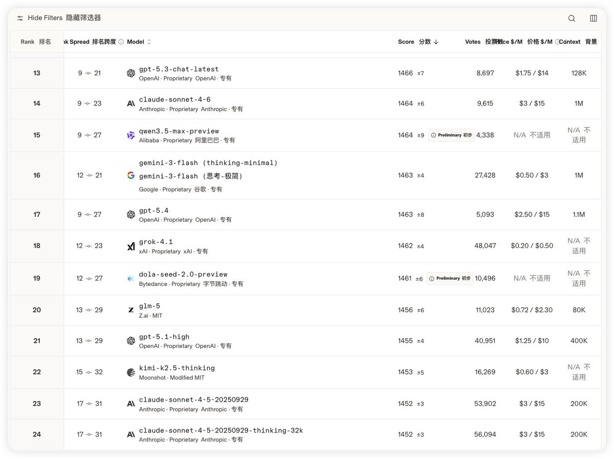Click the Moonshot logo beside kimi-k2.5-thinking
This screenshot has height=459, width=614.
(x=131, y=372)
